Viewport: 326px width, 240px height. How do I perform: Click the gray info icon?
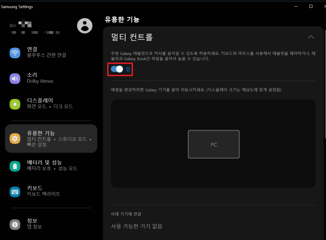click(15, 224)
